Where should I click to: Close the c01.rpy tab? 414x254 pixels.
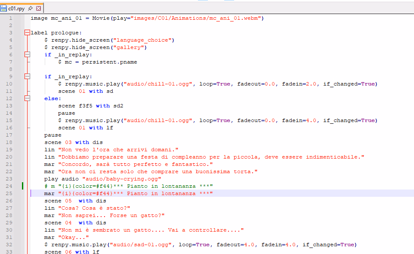coord(38,8)
